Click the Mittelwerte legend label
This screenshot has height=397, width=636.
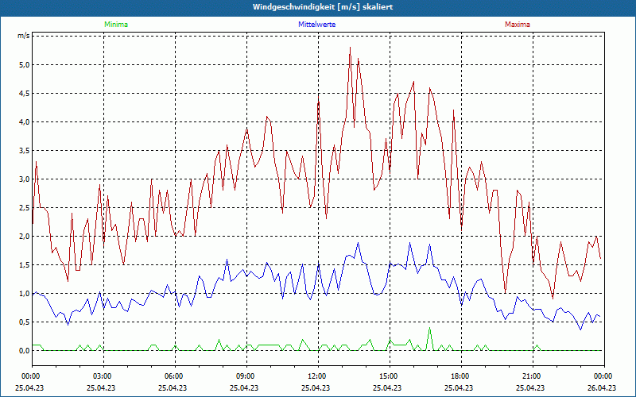[316, 25]
